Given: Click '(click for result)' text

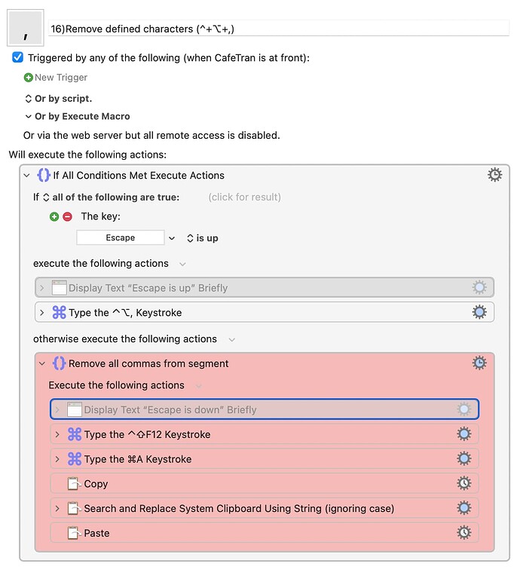Looking at the screenshot, I should coord(245,198).
